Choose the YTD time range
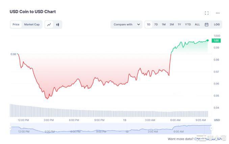This screenshot has width=229, height=144. 188,25
